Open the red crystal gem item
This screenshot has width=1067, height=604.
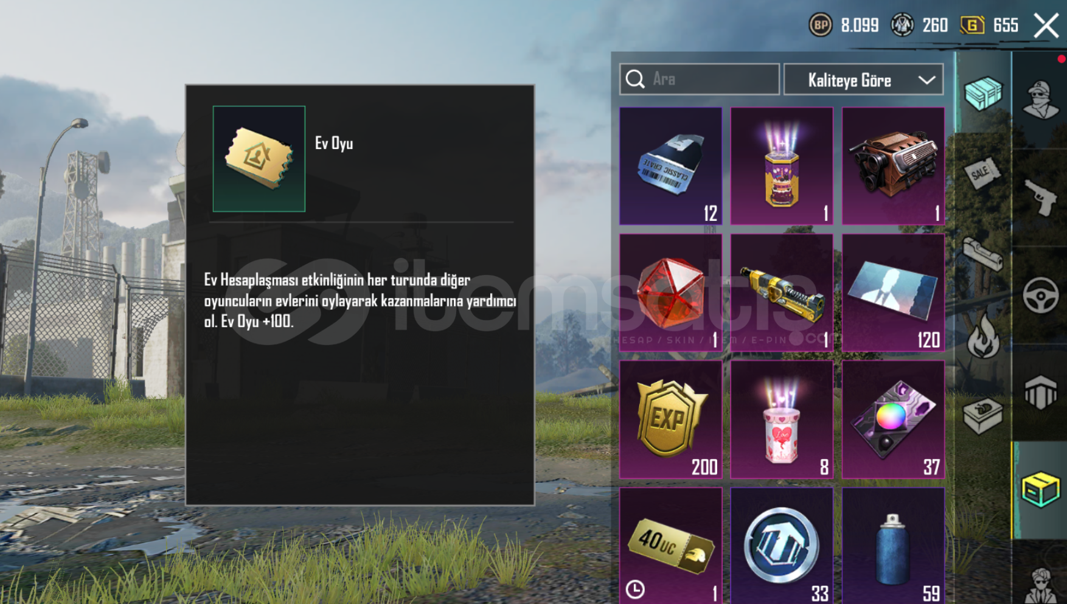(670, 293)
